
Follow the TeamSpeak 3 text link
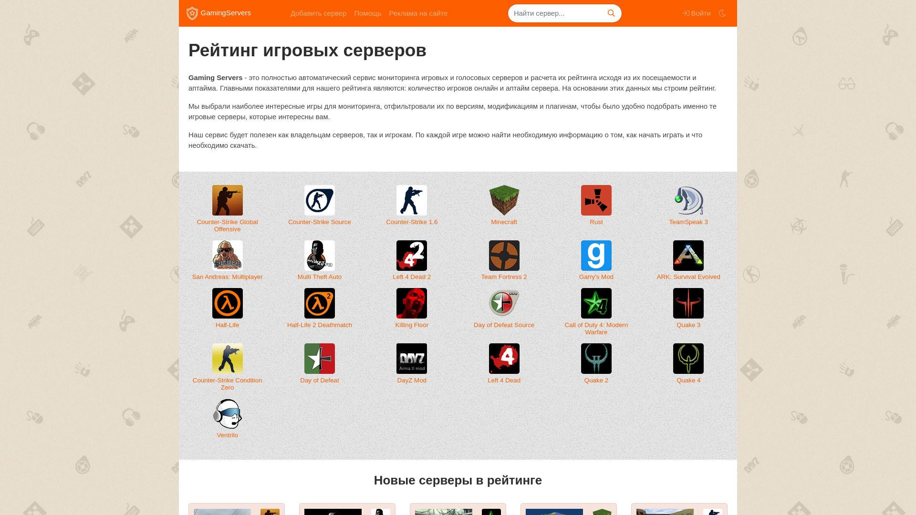click(688, 222)
